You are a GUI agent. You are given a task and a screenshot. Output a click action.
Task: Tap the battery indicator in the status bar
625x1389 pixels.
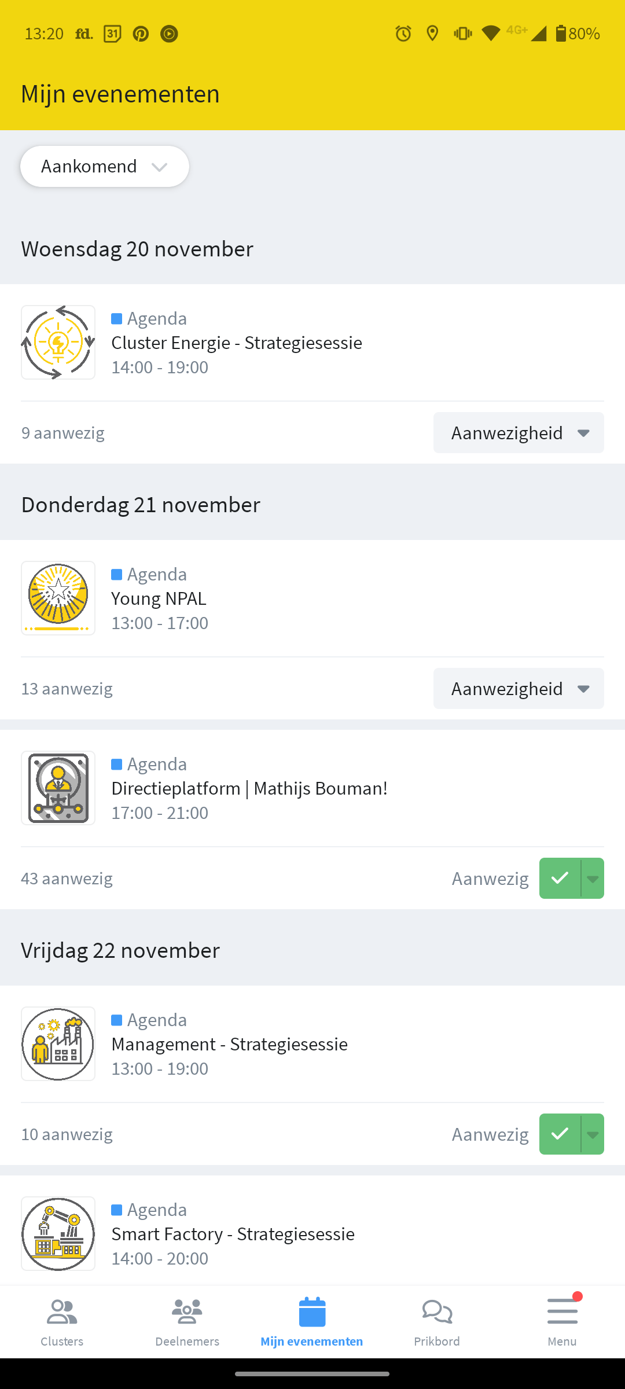561,34
